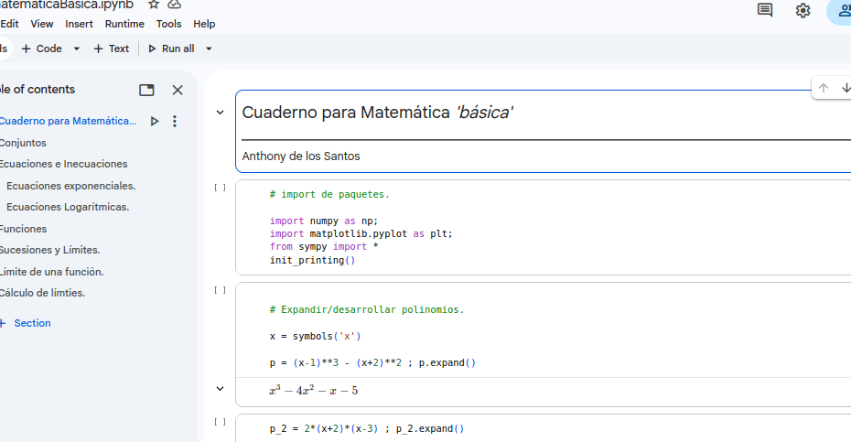
Task: Run the Expandir polinomios code cell
Action: click(x=220, y=290)
